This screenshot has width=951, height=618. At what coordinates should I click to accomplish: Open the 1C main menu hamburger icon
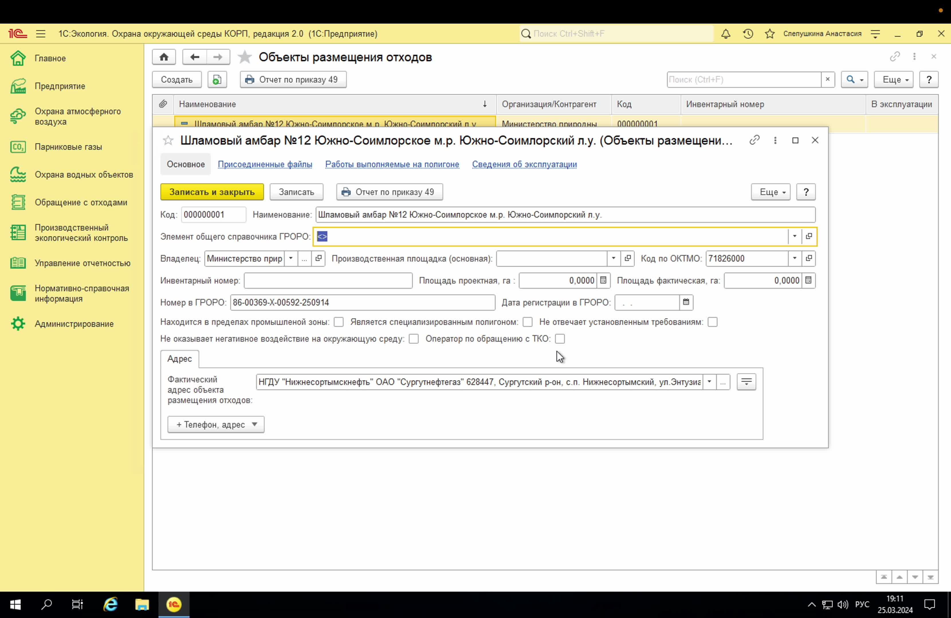[x=41, y=34]
